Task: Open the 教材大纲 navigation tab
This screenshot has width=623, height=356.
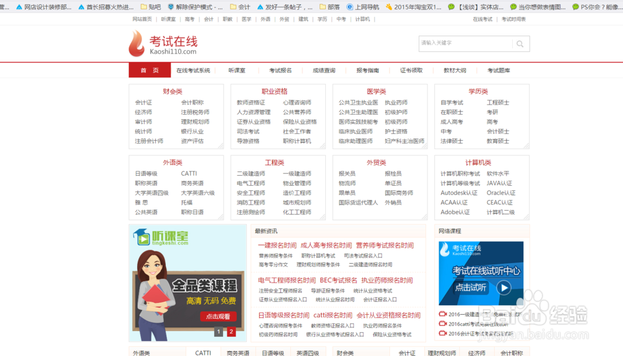Action: pos(455,70)
